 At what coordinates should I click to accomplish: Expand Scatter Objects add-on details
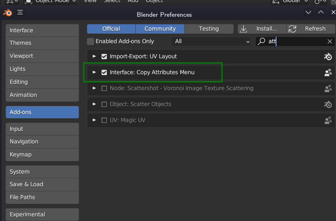(x=94, y=104)
